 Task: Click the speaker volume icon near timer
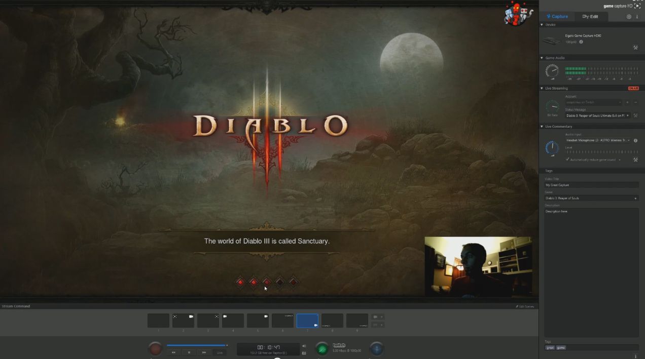pos(304,346)
